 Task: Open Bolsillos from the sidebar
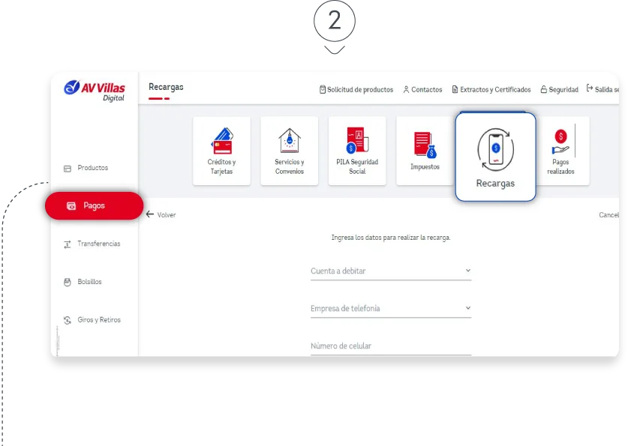(89, 282)
